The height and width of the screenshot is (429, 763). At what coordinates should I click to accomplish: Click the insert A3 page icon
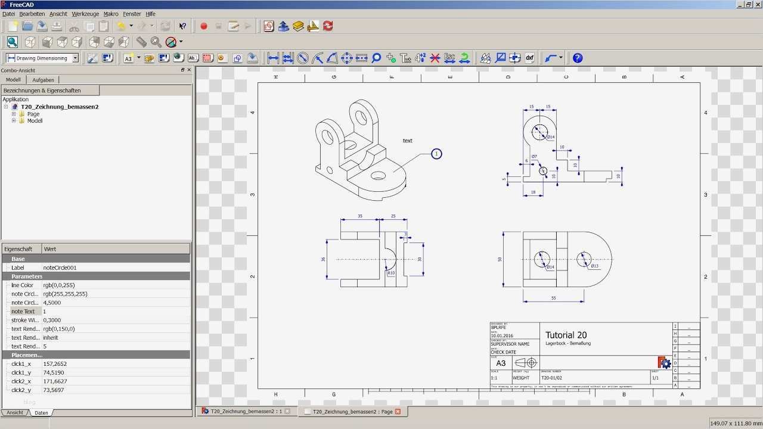click(x=128, y=58)
